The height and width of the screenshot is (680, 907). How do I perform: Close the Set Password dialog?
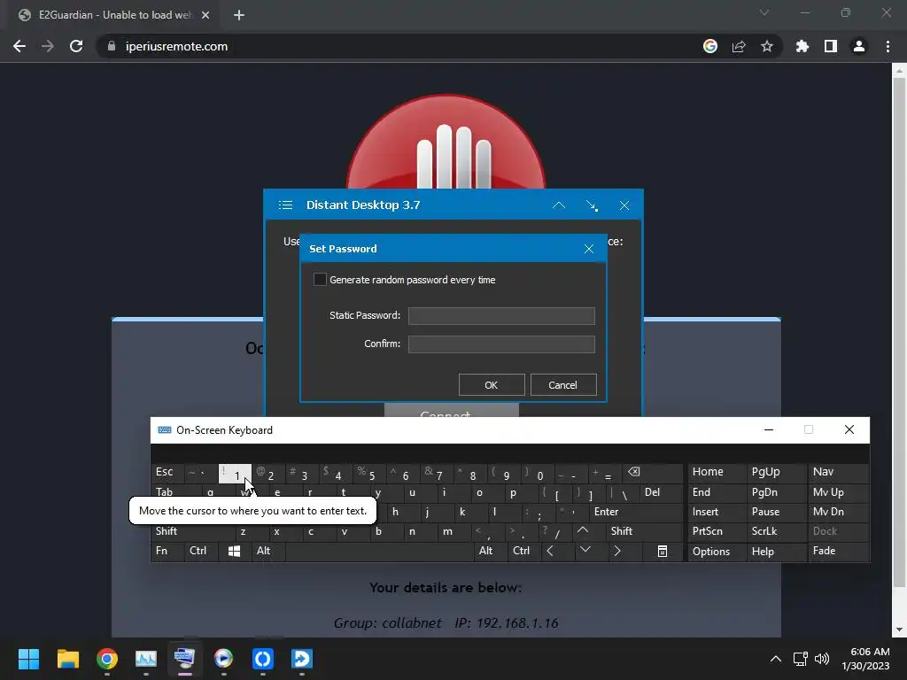point(589,249)
